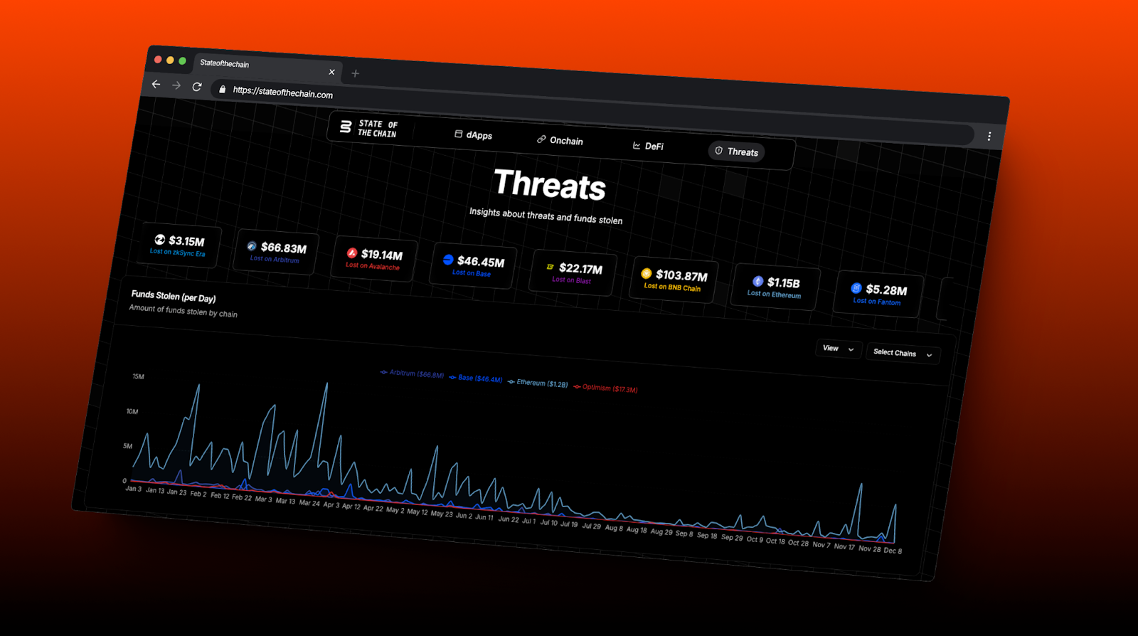Click the BNB Chain icon on $103.87M card

pyautogui.click(x=646, y=273)
